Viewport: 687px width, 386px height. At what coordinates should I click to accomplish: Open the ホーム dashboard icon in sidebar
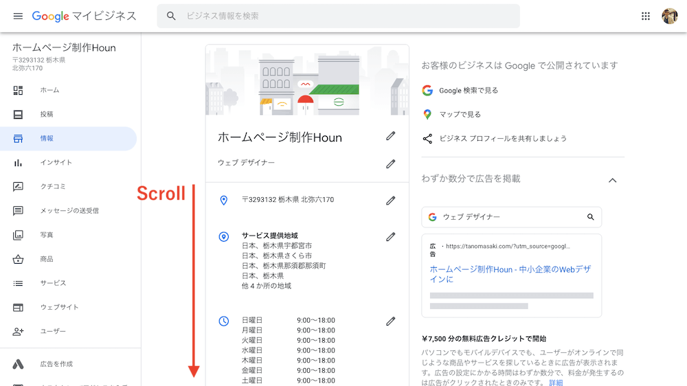click(18, 90)
